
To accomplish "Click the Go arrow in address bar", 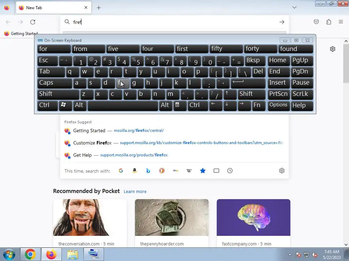I will (x=282, y=22).
